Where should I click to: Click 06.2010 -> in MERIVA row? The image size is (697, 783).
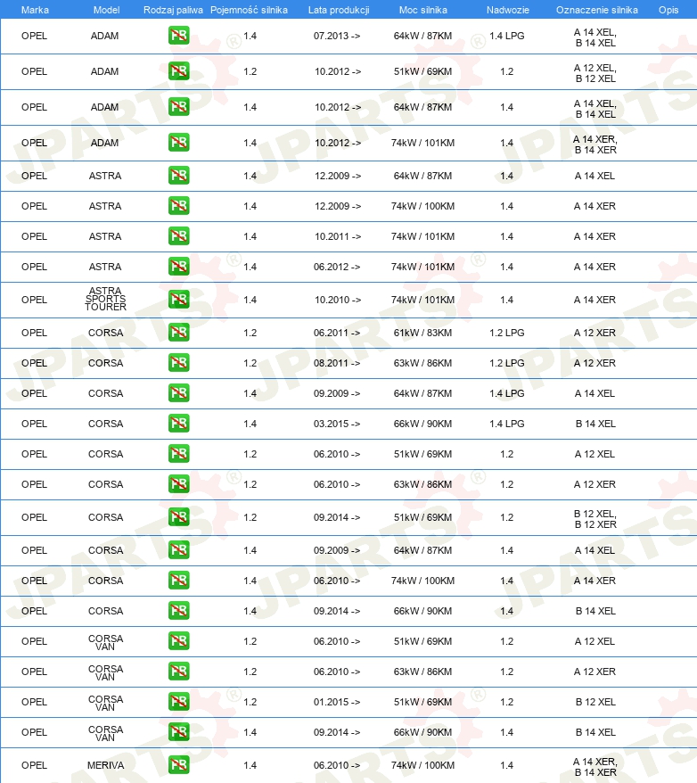click(337, 765)
